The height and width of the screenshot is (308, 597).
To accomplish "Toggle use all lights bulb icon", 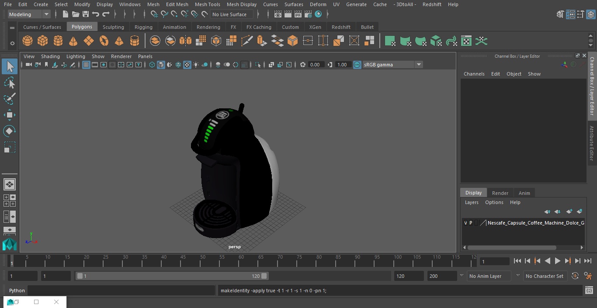I will tap(196, 65).
